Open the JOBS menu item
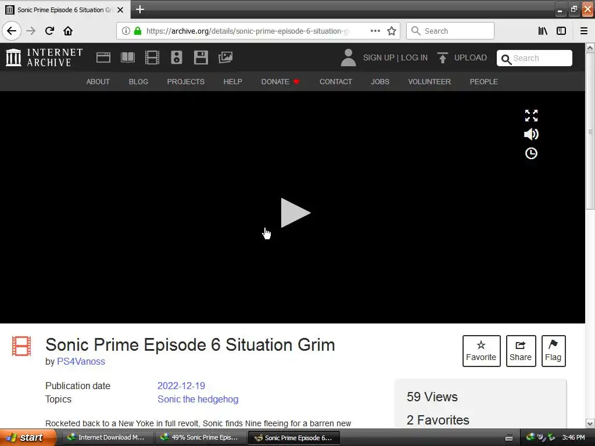Image resolution: width=595 pixels, height=446 pixels. tap(380, 81)
